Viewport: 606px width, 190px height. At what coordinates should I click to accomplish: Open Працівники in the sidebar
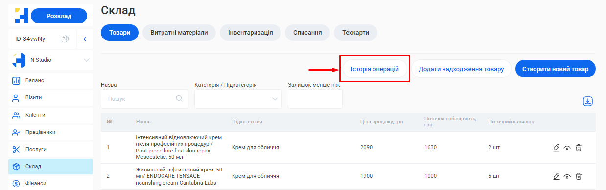pyautogui.click(x=50, y=132)
